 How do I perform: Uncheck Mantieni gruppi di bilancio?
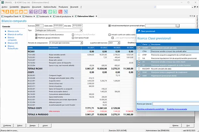(36, 38)
